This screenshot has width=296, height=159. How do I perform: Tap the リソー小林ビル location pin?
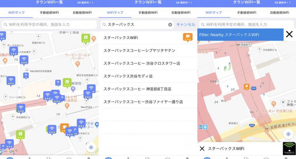click(6, 97)
